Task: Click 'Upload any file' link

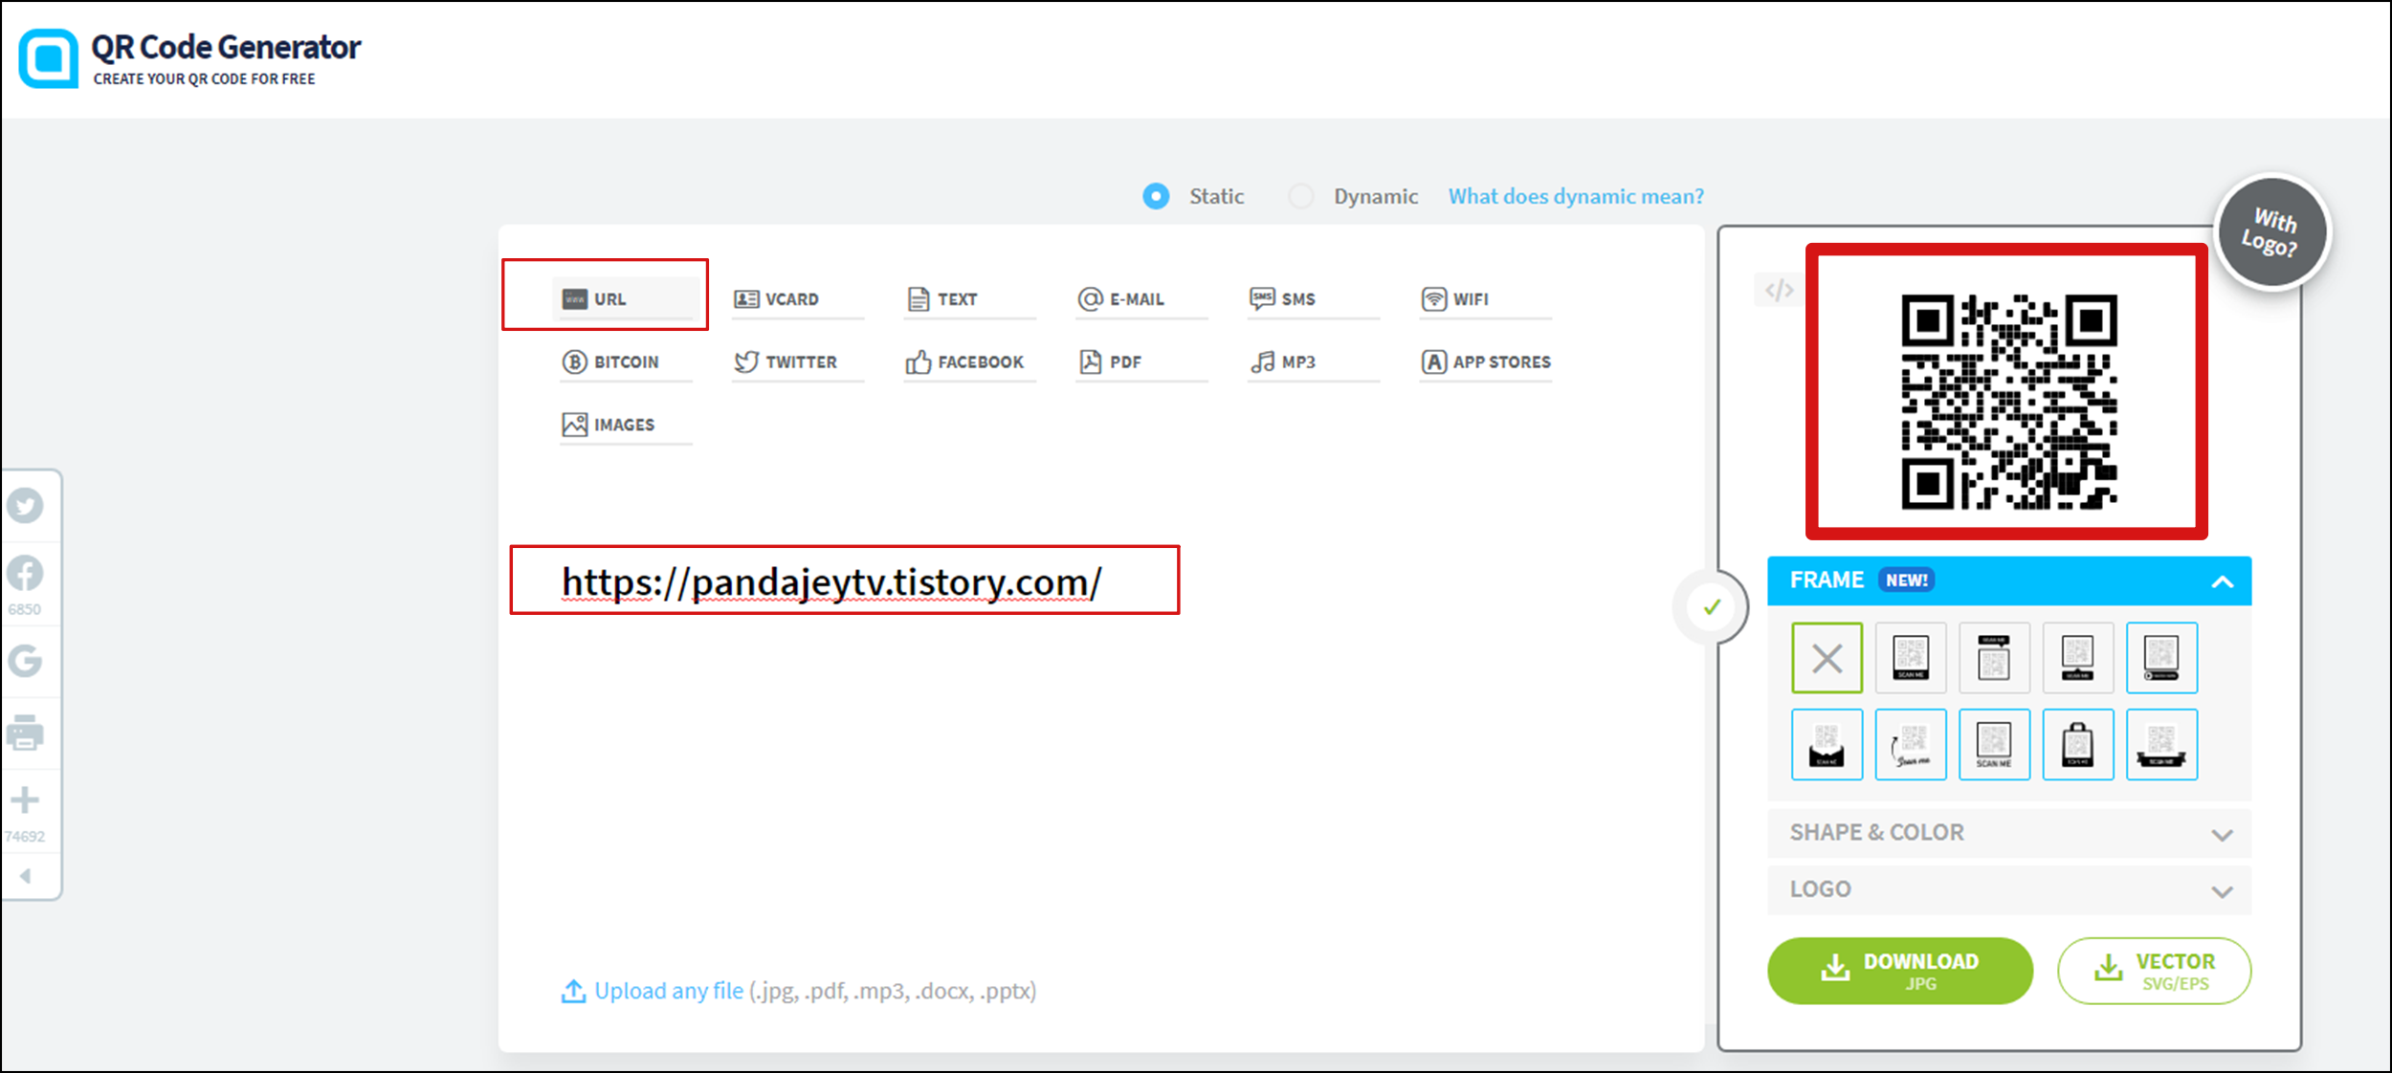Action: tap(668, 991)
